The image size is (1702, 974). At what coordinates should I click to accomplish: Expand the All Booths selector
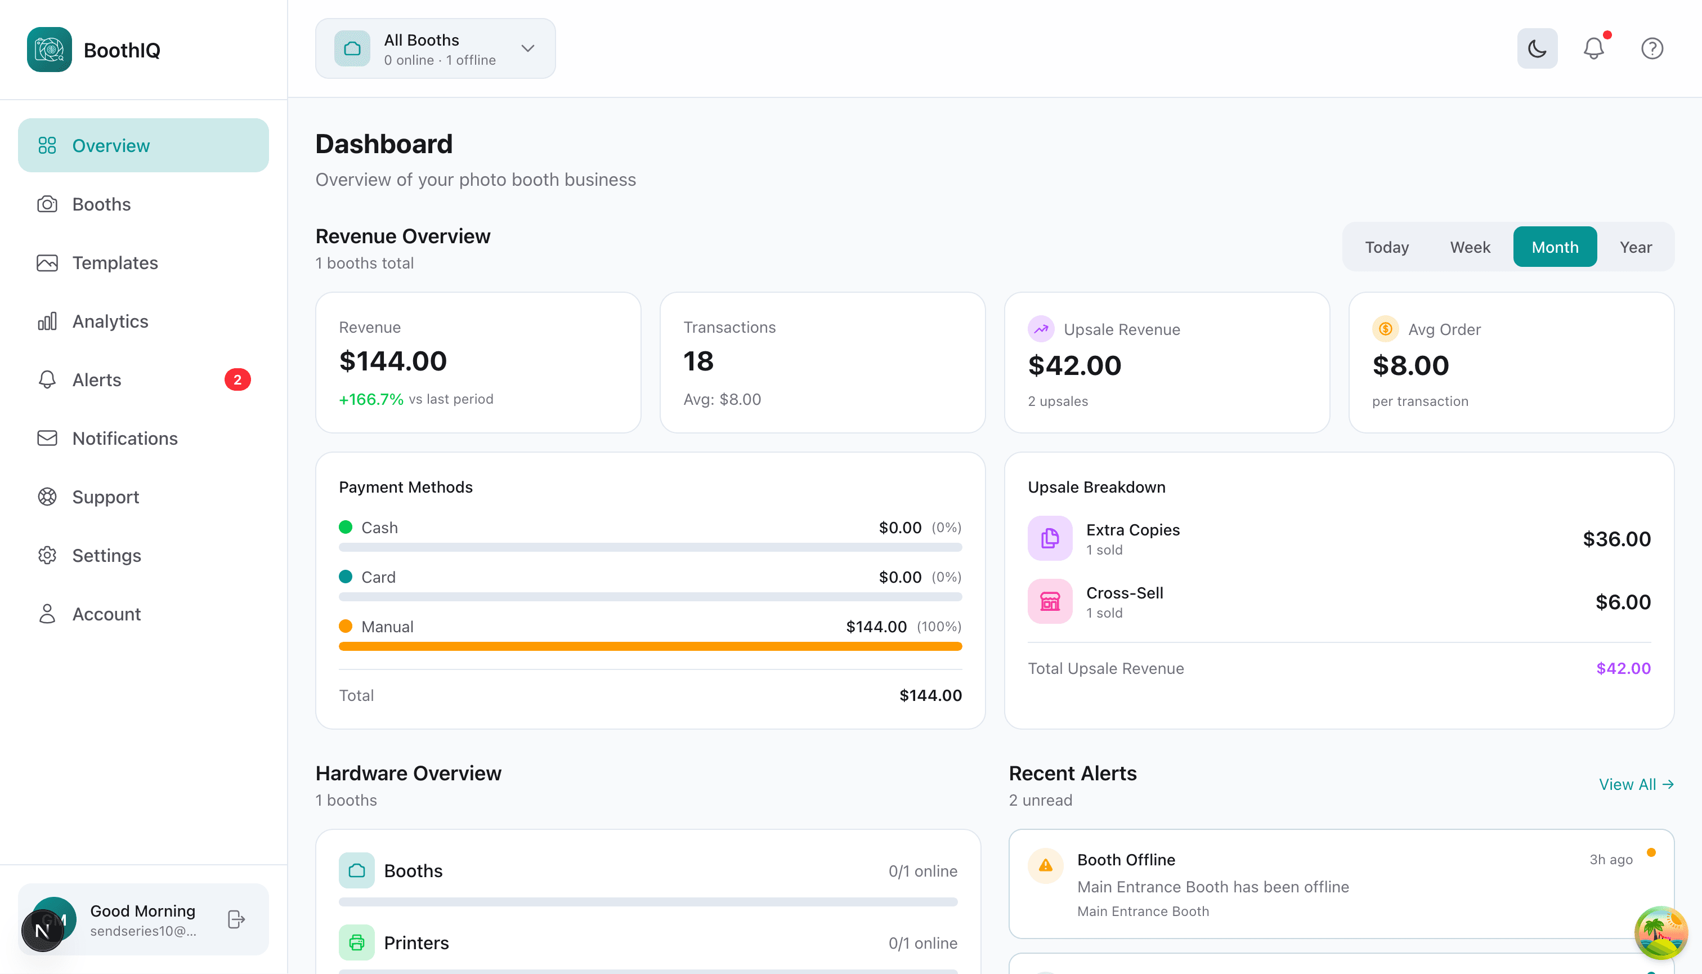[435, 48]
